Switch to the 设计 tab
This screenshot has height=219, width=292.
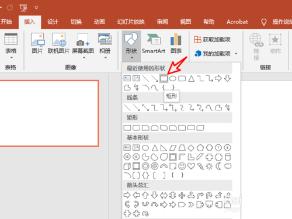[x=53, y=22]
